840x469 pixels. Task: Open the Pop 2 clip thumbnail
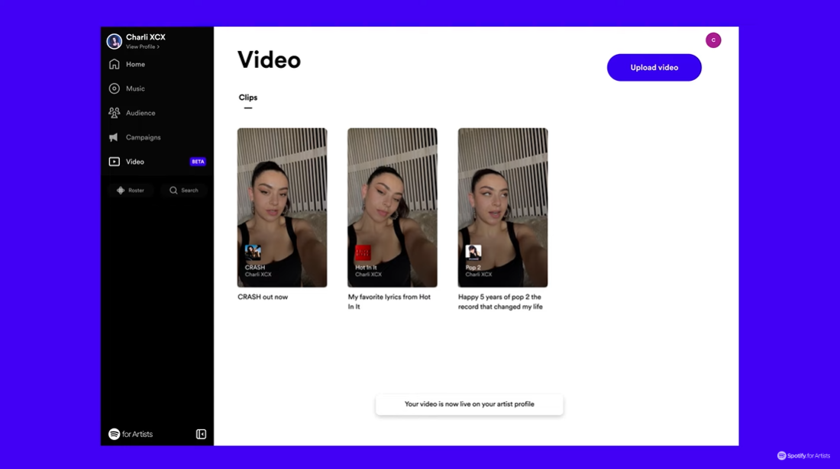coord(502,207)
